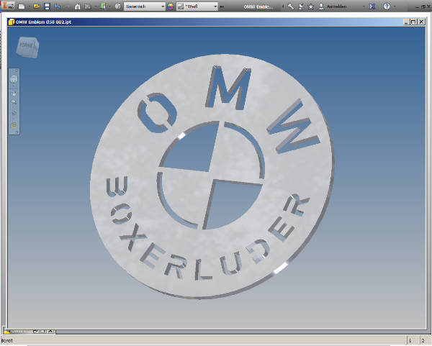This screenshot has height=346, width=432.
Task: Click the material sphere icon in toolbar
Action: (x=117, y=6)
